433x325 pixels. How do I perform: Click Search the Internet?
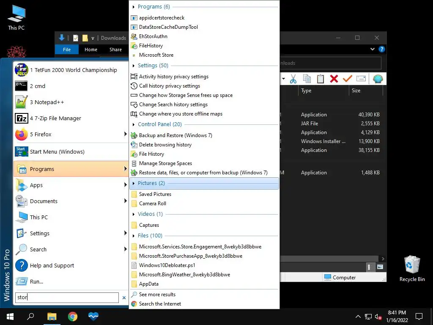[x=204, y=304]
